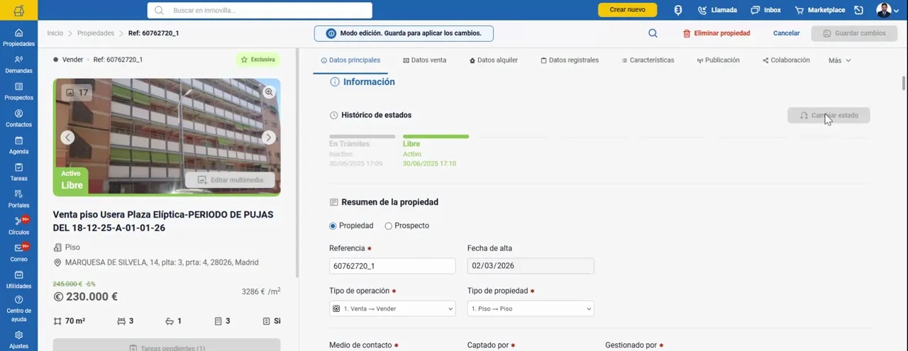Screen dimensions: 908x351
Task: Click Eliminar propiedad
Action: click(x=716, y=33)
